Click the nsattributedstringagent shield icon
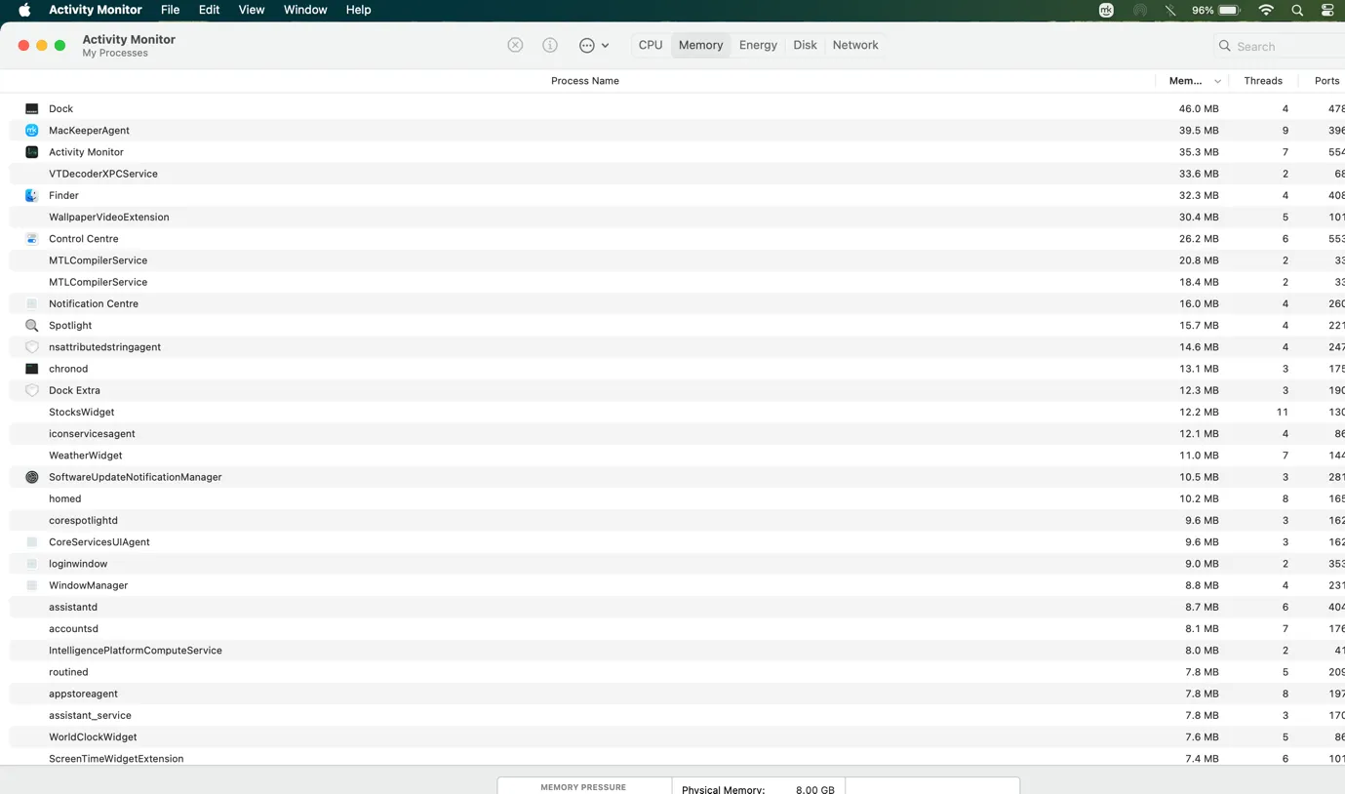The image size is (1345, 794). point(31,347)
